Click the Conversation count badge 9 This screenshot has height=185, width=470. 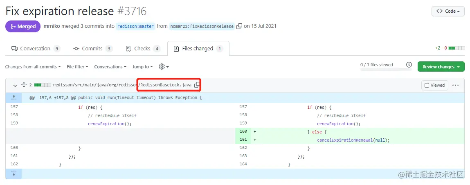tap(57, 49)
